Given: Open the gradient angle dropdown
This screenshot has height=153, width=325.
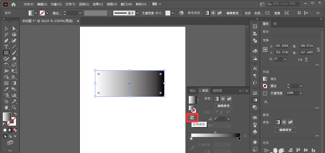Looking at the screenshot, I should (x=228, y=118).
